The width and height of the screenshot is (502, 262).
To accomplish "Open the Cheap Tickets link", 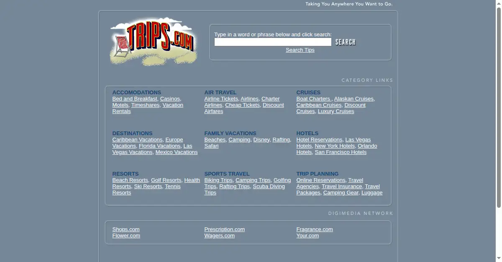I will 242,105.
